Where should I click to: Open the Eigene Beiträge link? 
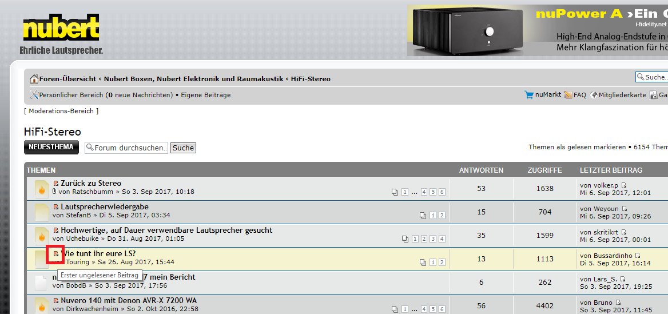[x=205, y=95]
